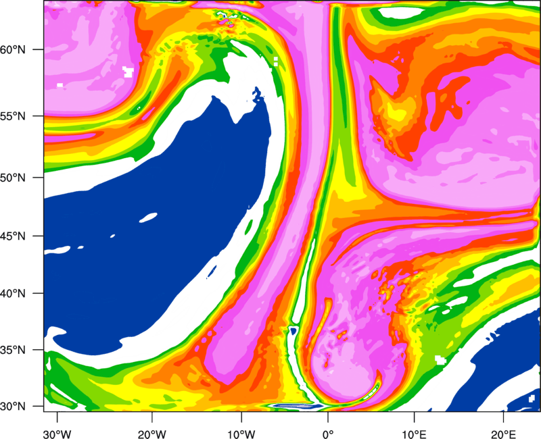Click the 45°N latitude label
Image resolution: width=541 pixels, height=439 pixels.
tap(13, 236)
